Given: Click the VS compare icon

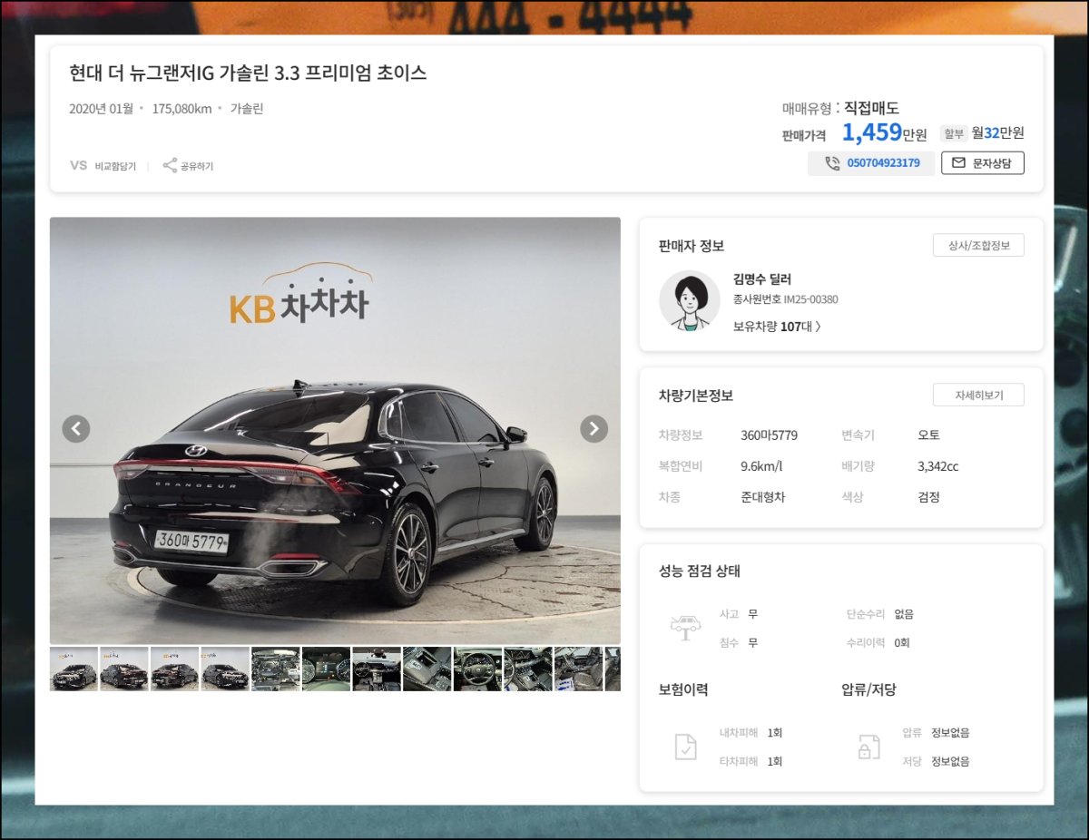Looking at the screenshot, I should pyautogui.click(x=78, y=165).
